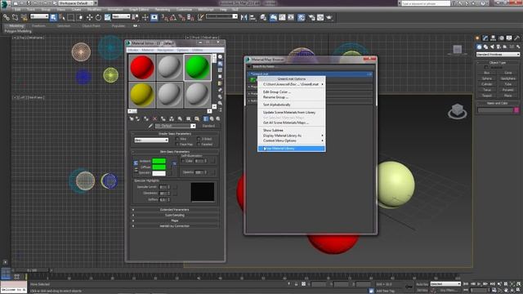Click the Standard material type button

tap(208, 126)
